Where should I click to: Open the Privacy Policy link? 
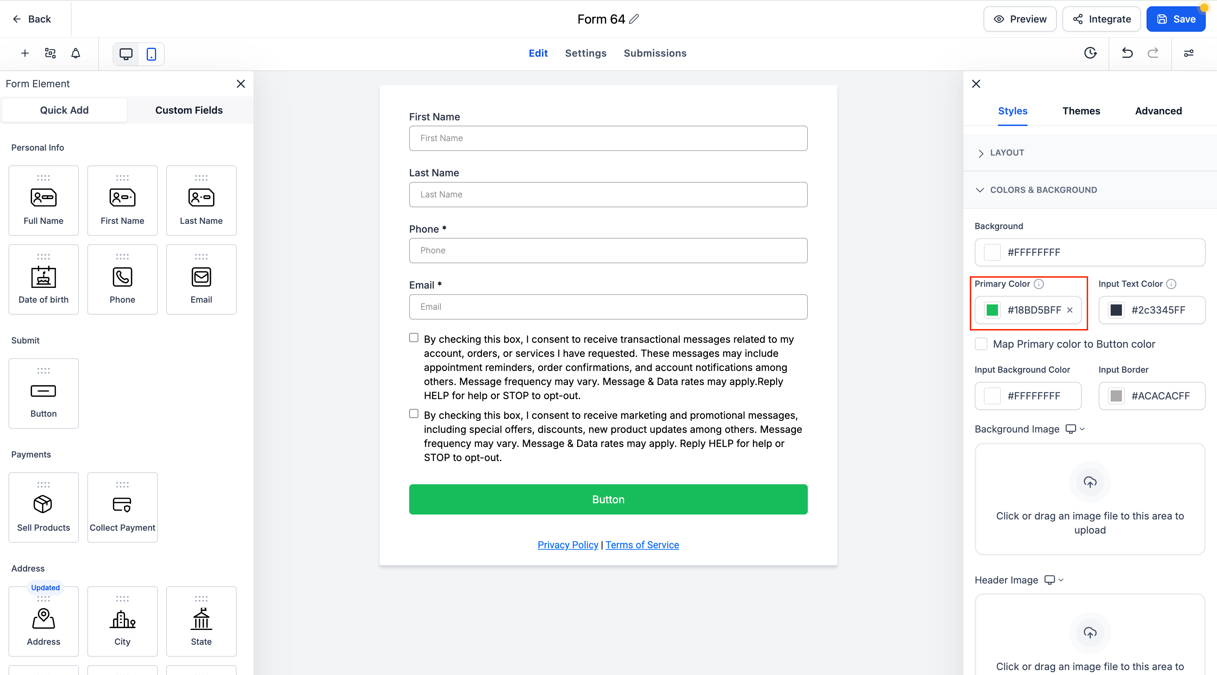click(568, 545)
